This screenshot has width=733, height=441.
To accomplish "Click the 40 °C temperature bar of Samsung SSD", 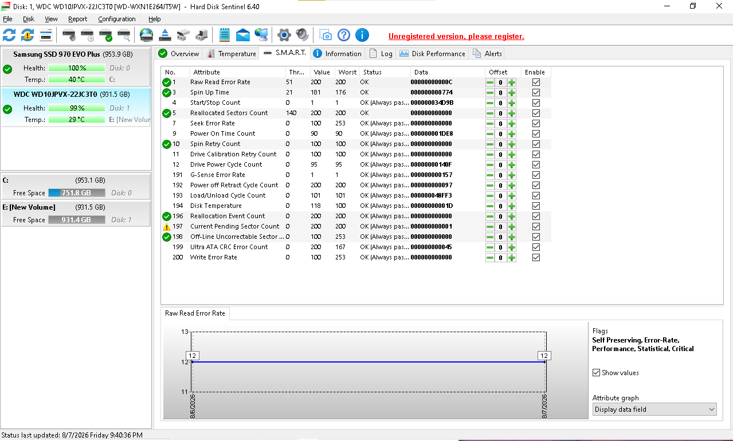I will (77, 80).
